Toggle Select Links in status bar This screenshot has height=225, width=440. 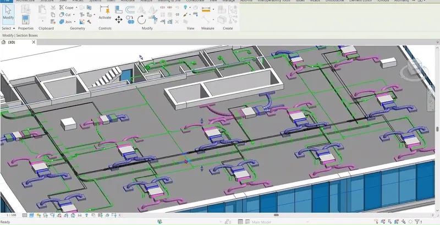[x=377, y=222]
